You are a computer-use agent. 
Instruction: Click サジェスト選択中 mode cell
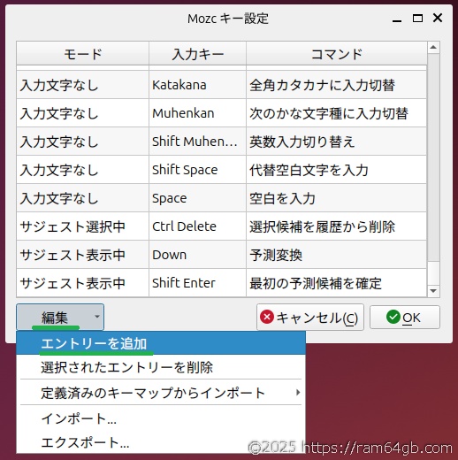click(x=83, y=226)
